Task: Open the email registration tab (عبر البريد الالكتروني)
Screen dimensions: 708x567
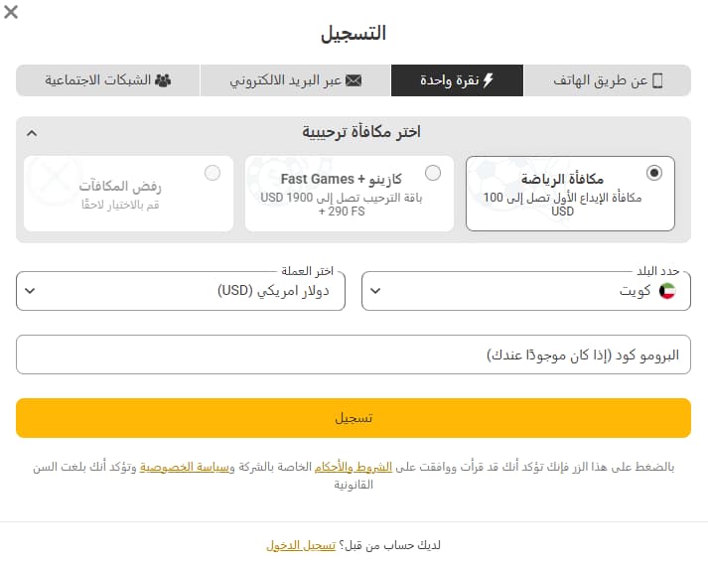Action: [295, 80]
